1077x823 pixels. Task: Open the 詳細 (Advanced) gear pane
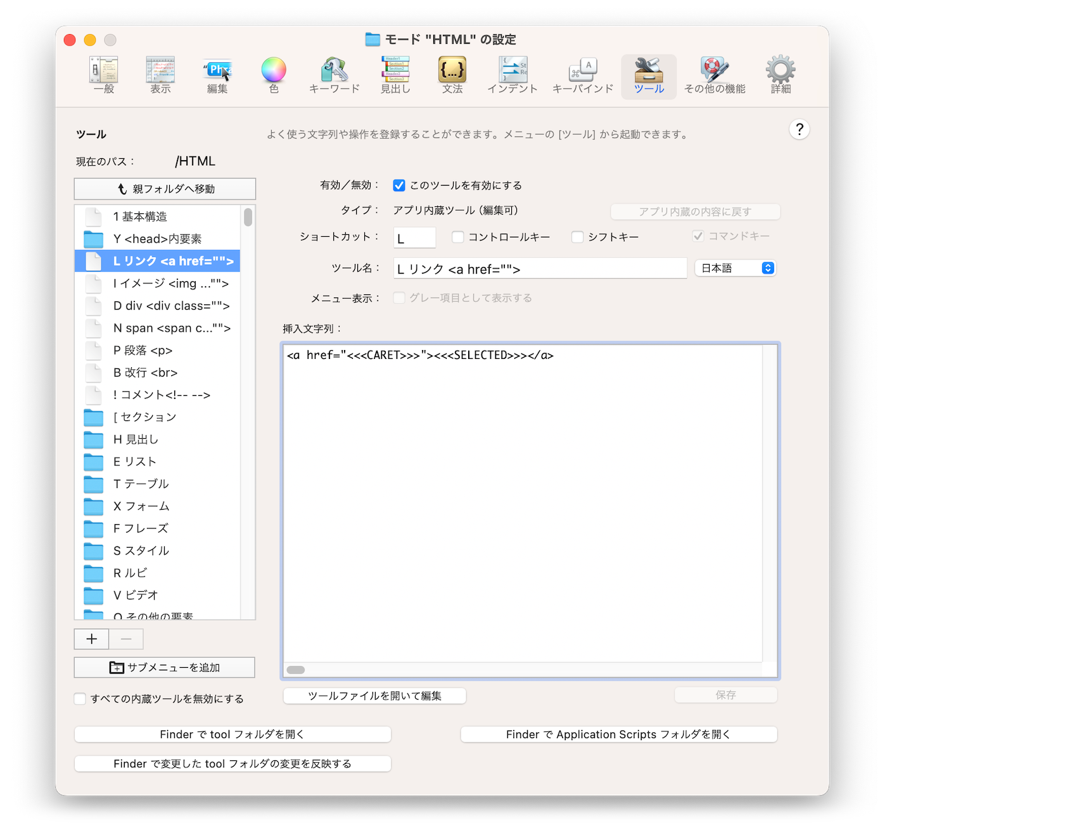781,75
